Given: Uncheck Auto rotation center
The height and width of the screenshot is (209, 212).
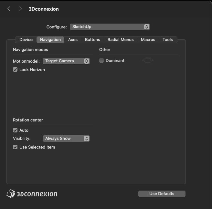Looking at the screenshot, I should (15, 130).
